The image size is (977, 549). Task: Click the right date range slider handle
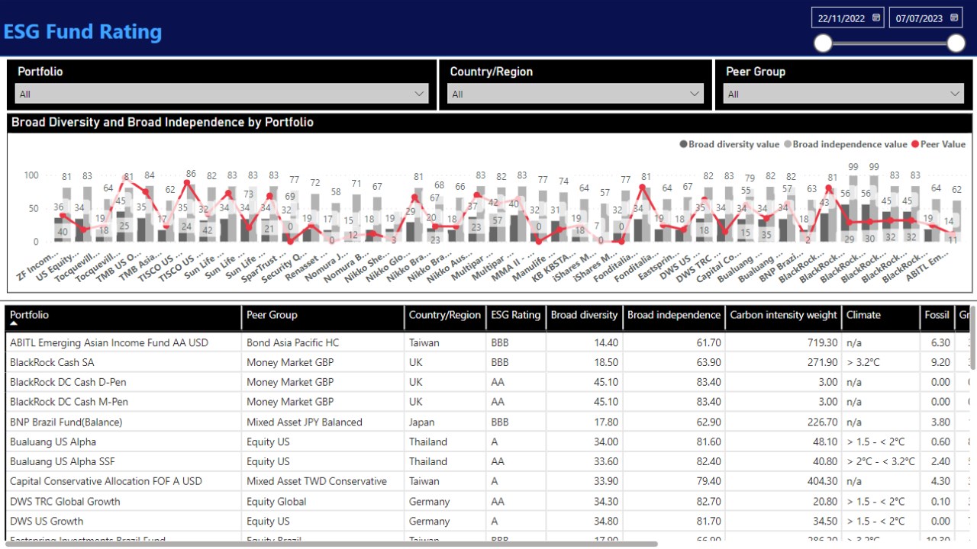click(x=956, y=43)
